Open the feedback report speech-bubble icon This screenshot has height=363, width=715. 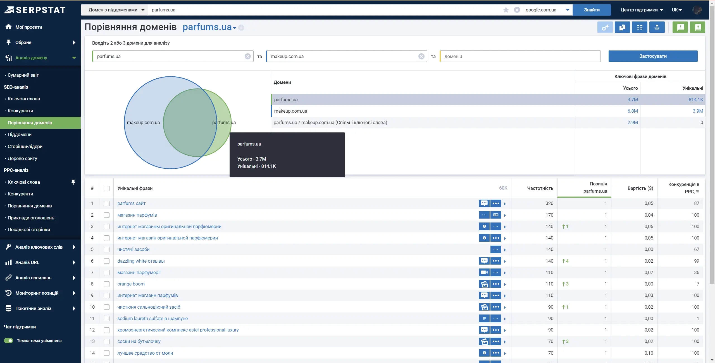point(680,27)
